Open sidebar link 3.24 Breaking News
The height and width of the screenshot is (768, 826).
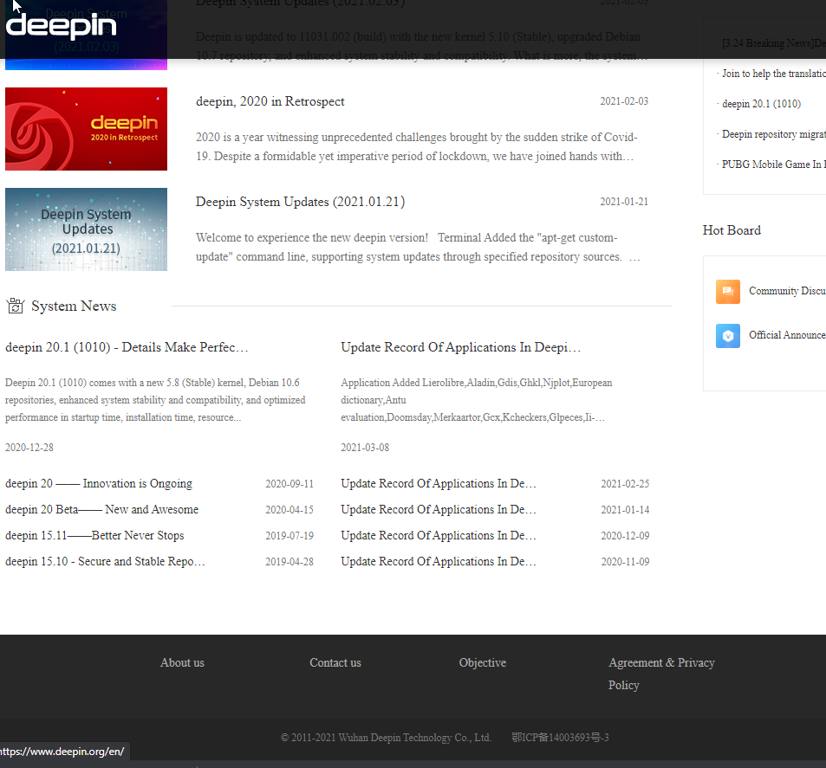[773, 43]
